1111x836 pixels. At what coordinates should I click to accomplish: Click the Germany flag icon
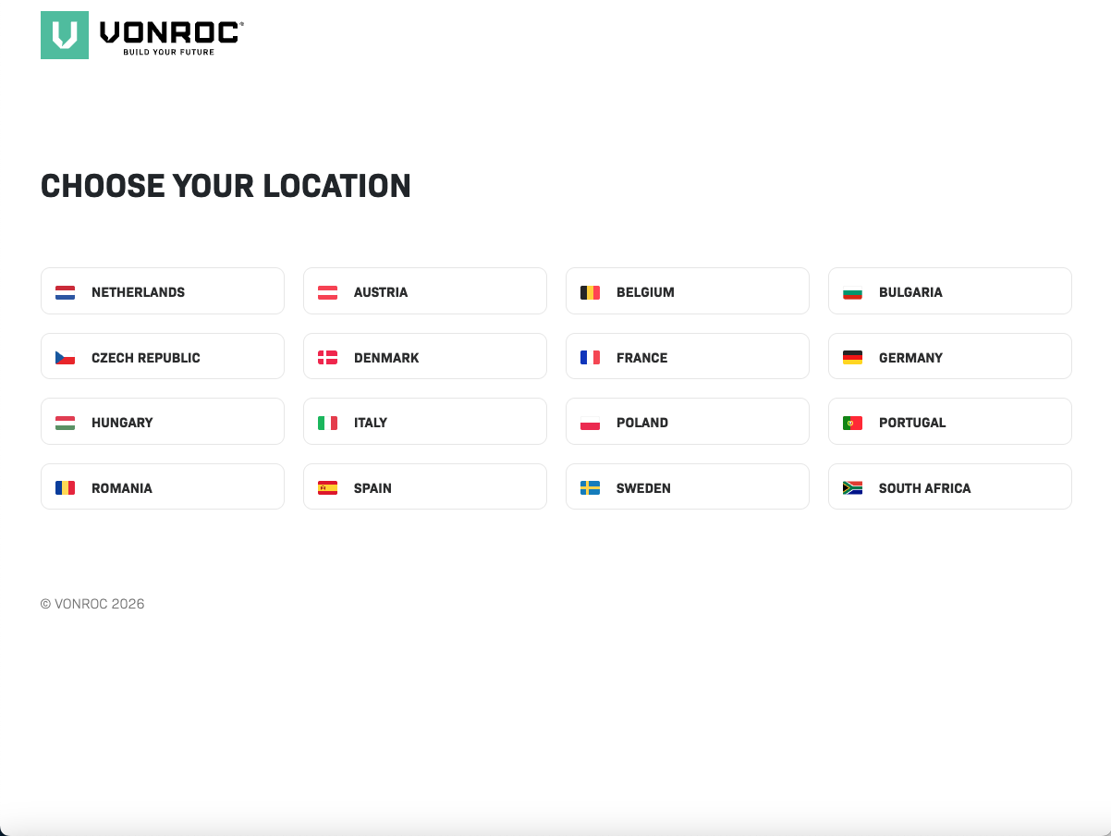tap(852, 358)
